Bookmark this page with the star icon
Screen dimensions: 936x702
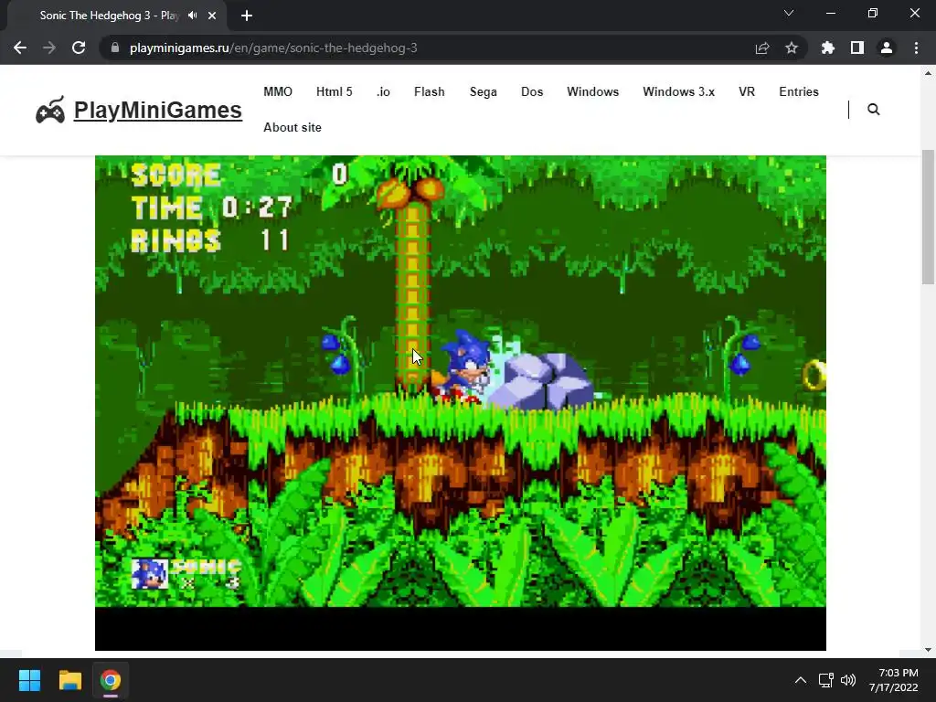pos(792,48)
